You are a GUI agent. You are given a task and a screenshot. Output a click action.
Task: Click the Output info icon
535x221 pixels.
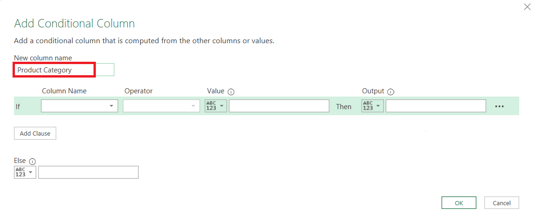click(391, 92)
